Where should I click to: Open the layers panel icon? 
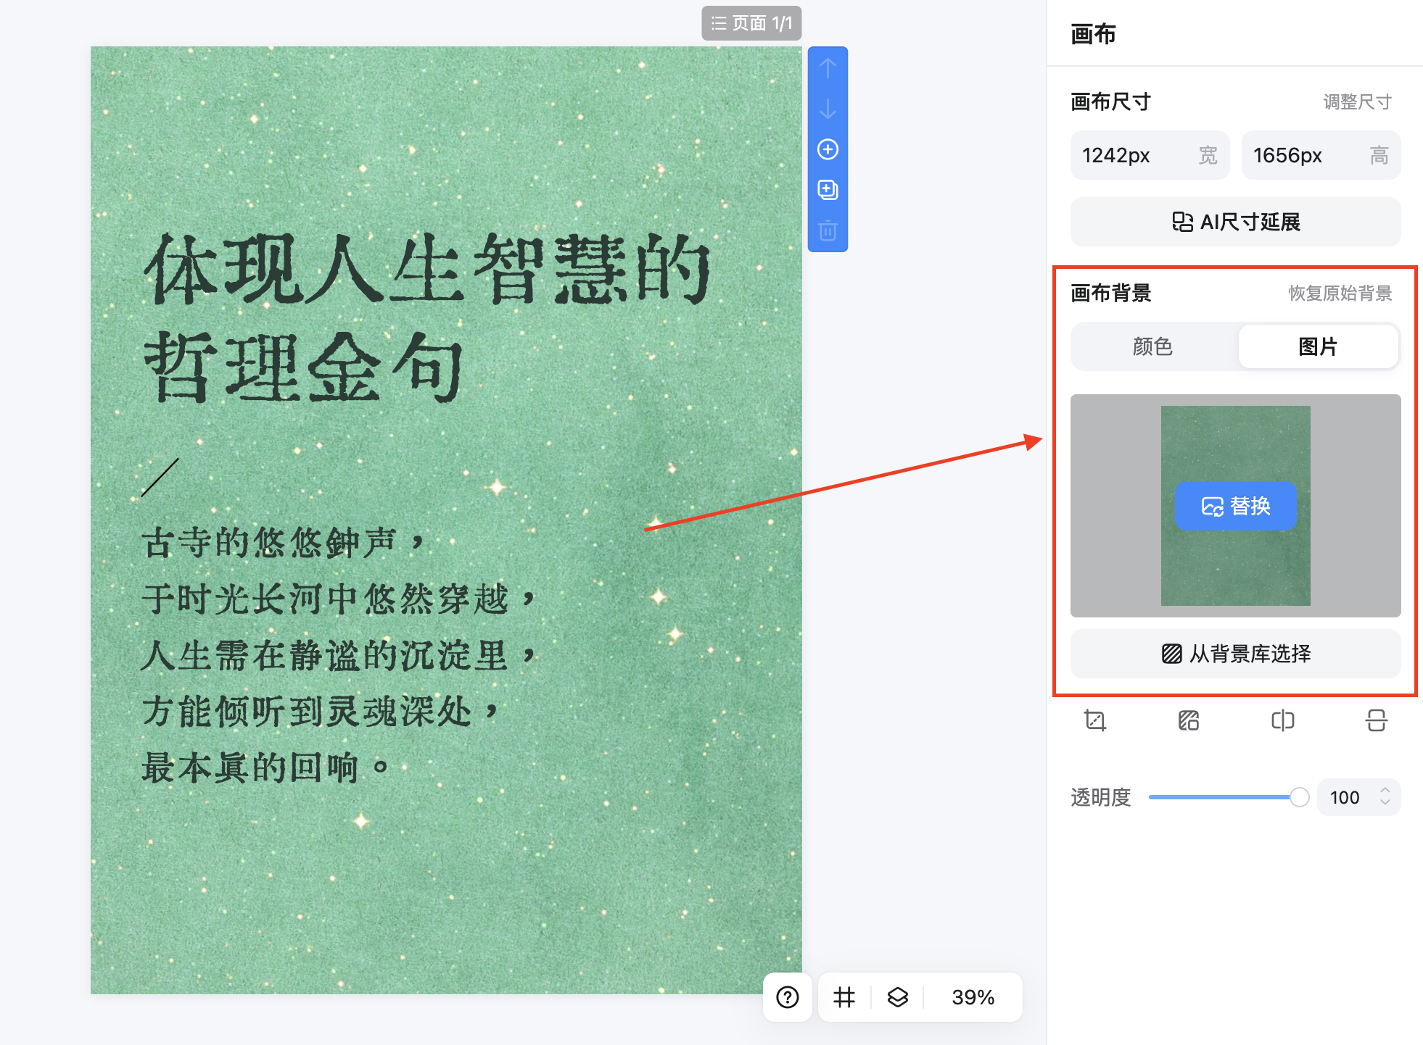(897, 998)
